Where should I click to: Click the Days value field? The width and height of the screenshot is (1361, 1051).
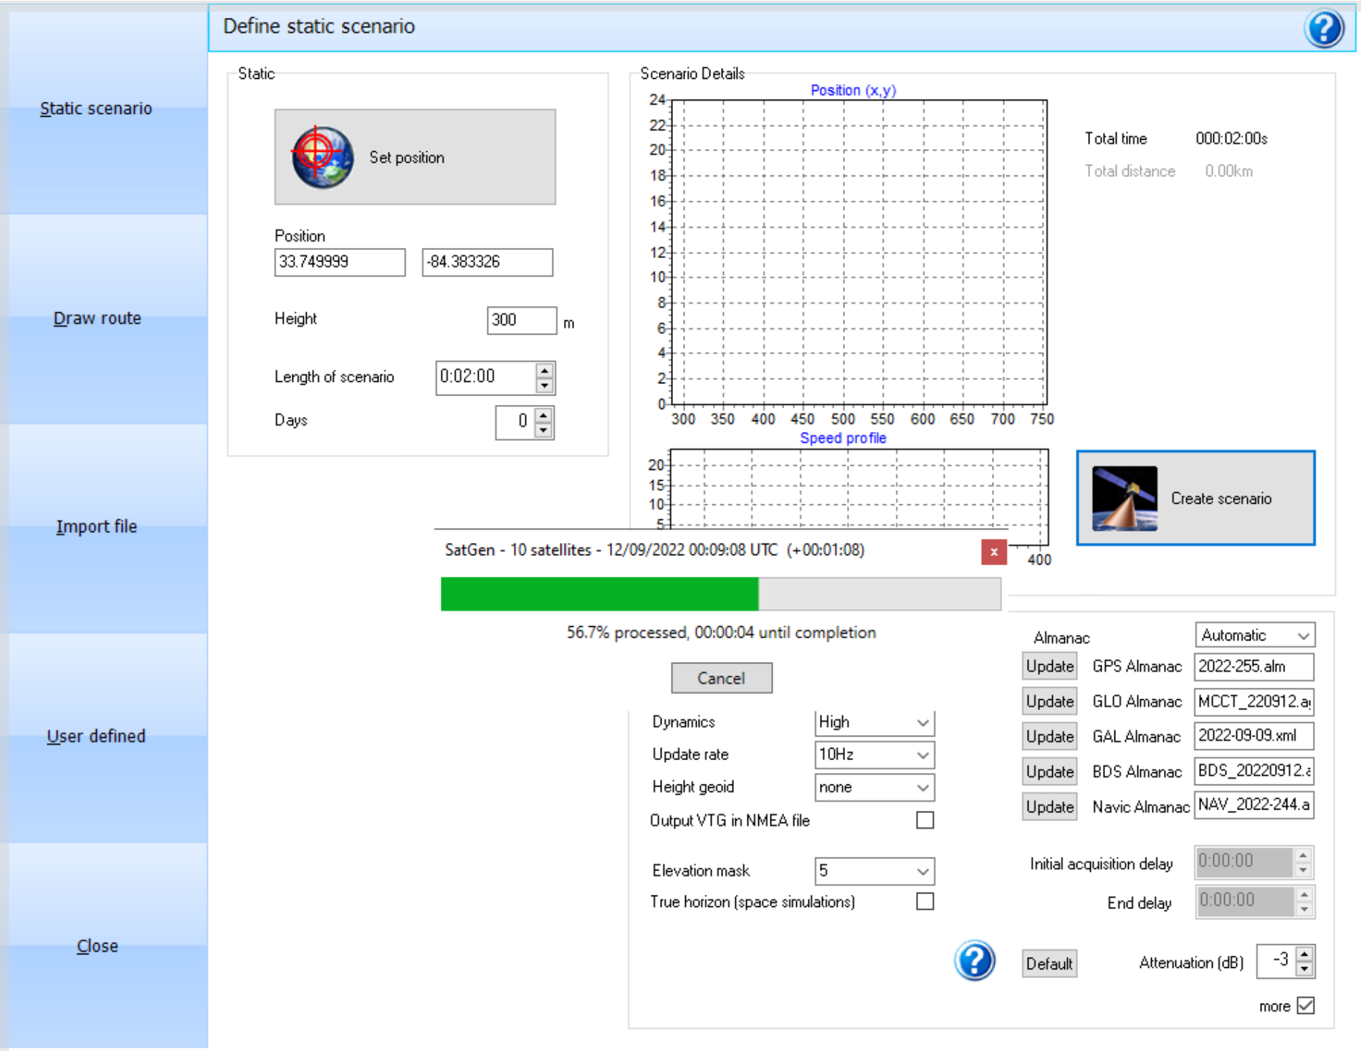pos(515,422)
